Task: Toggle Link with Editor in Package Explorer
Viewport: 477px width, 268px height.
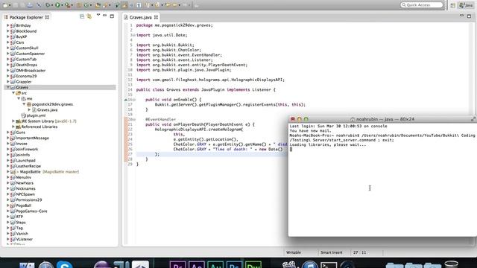Action: click(x=89, y=16)
